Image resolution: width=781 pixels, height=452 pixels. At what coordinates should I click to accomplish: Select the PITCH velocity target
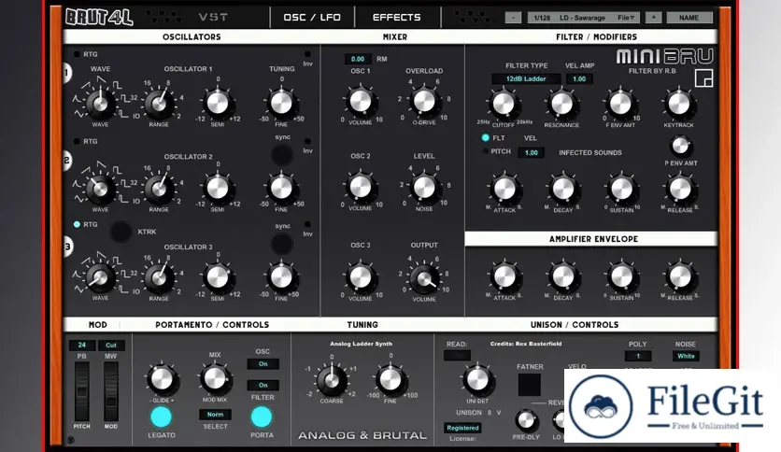[x=486, y=151]
